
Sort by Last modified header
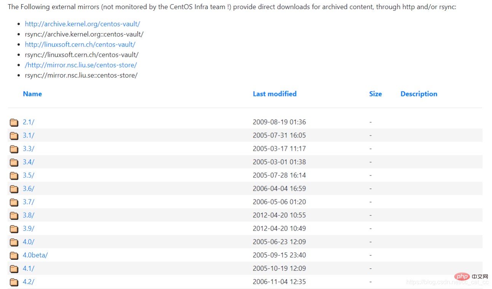click(x=275, y=94)
